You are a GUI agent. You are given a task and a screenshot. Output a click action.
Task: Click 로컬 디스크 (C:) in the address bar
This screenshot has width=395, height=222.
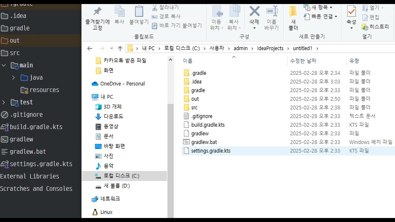click(x=182, y=48)
